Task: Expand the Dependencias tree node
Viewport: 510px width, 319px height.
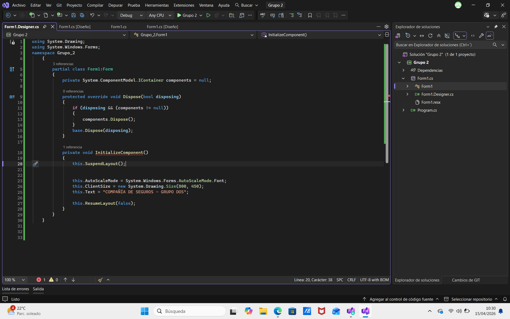Action: [403, 70]
